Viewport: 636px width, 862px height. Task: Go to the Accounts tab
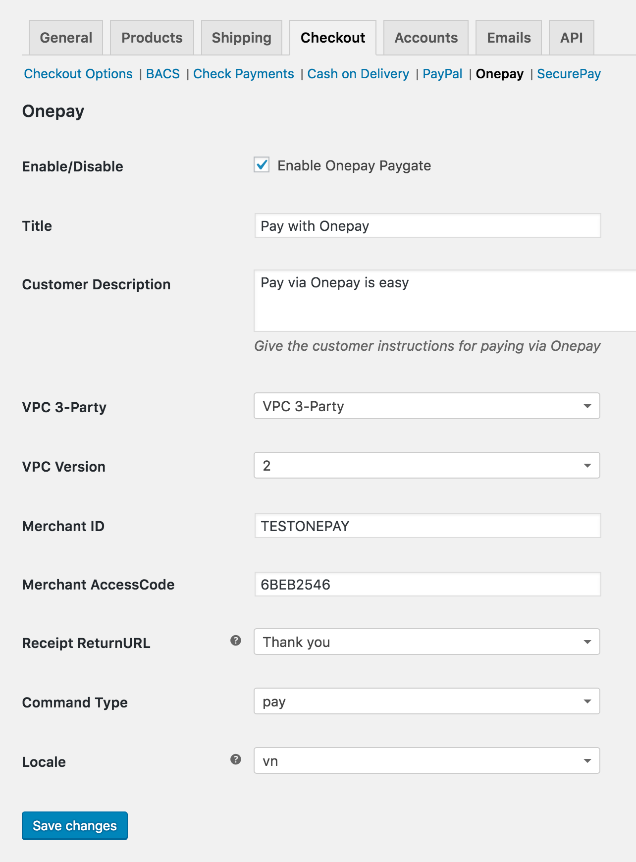pyautogui.click(x=426, y=38)
